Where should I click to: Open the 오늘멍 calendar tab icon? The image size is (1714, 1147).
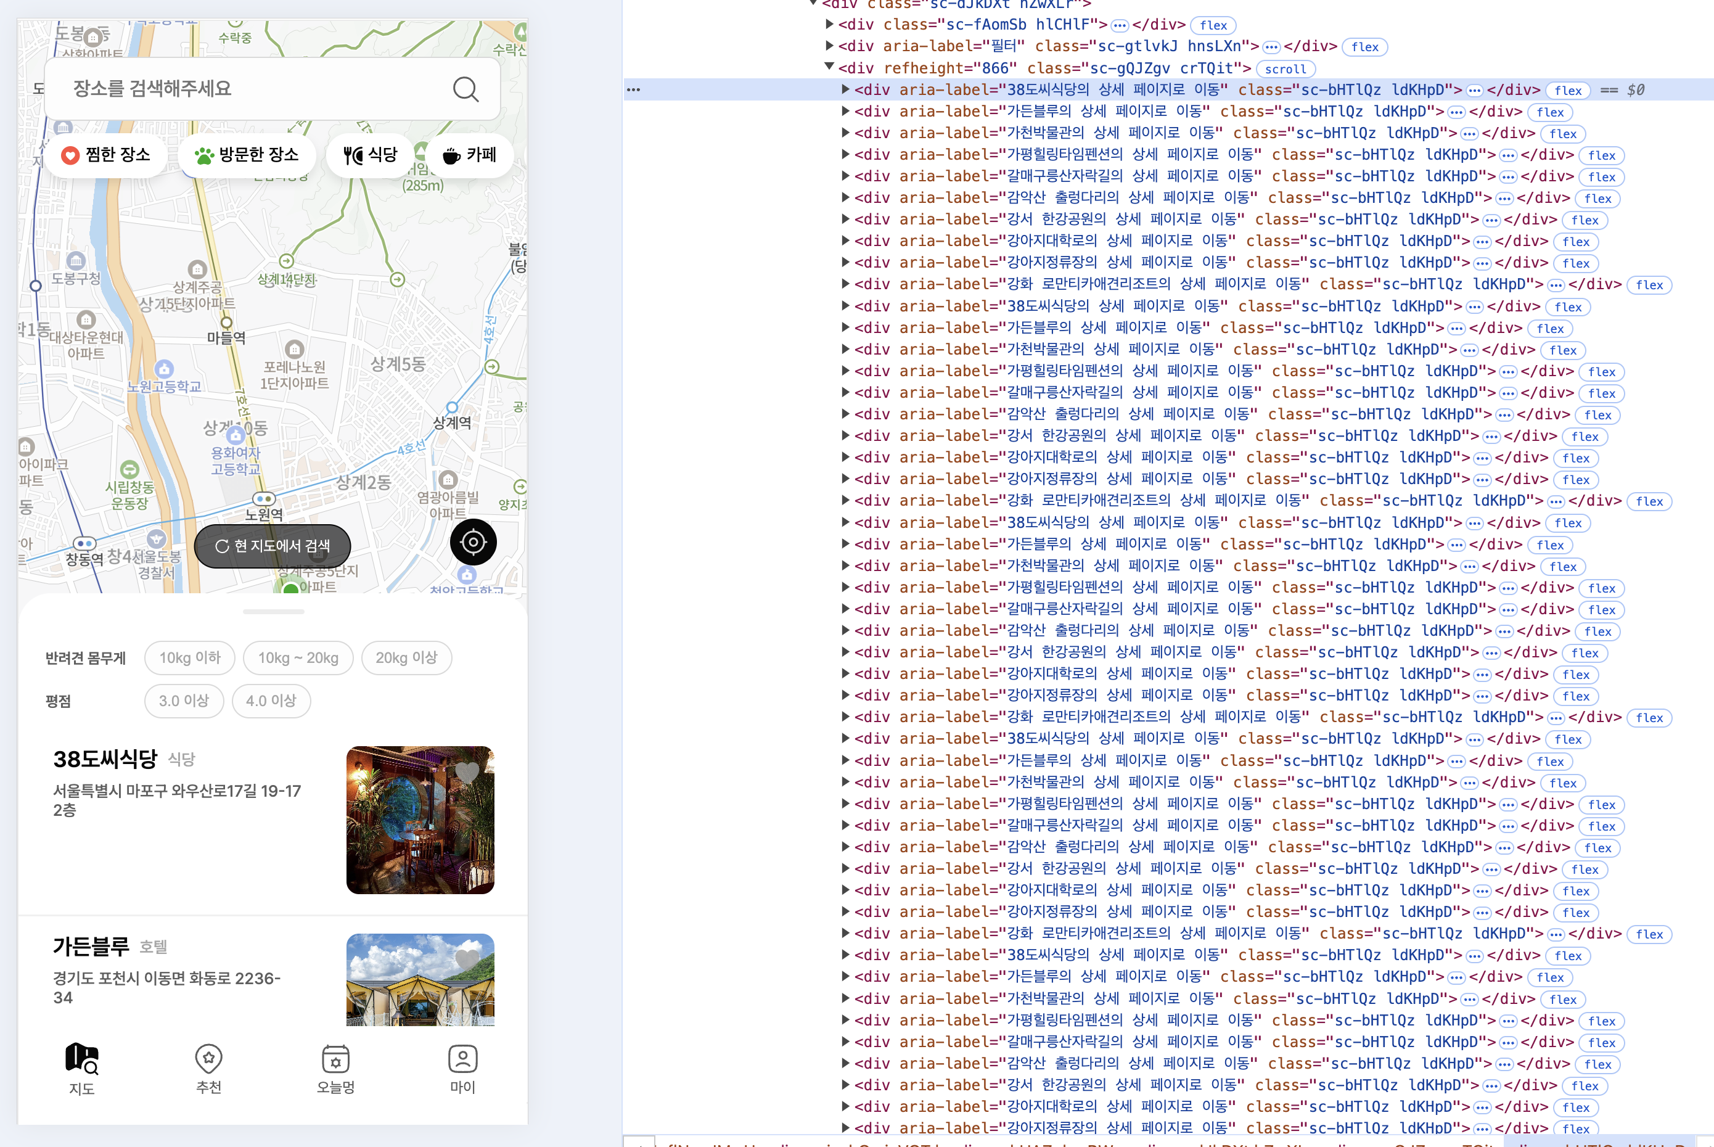(x=335, y=1058)
